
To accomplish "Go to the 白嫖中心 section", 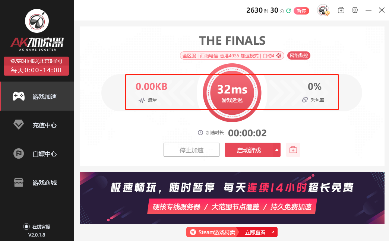I will pyautogui.click(x=37, y=154).
